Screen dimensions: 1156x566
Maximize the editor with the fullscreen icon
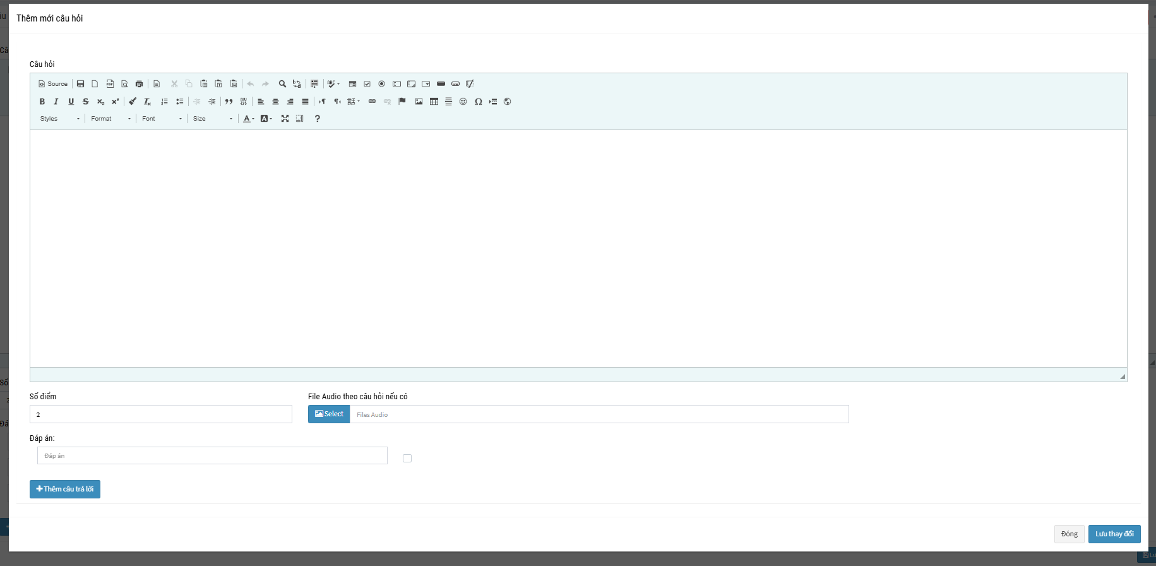[285, 119]
